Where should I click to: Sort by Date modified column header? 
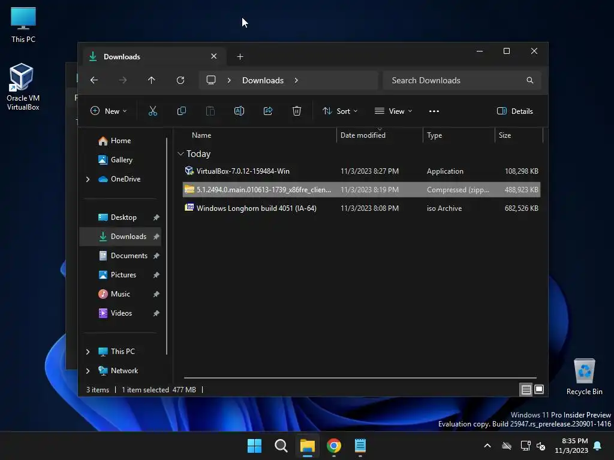pyautogui.click(x=363, y=135)
